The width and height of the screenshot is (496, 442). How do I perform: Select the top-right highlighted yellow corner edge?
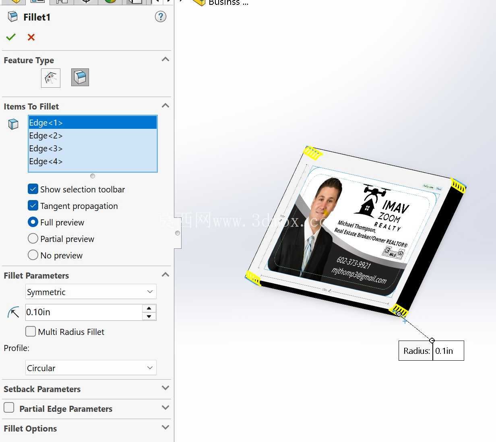(458, 186)
